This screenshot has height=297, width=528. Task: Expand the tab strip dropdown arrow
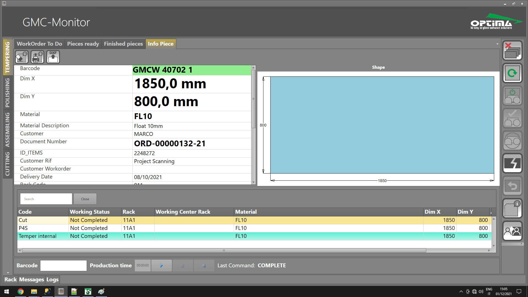(497, 44)
